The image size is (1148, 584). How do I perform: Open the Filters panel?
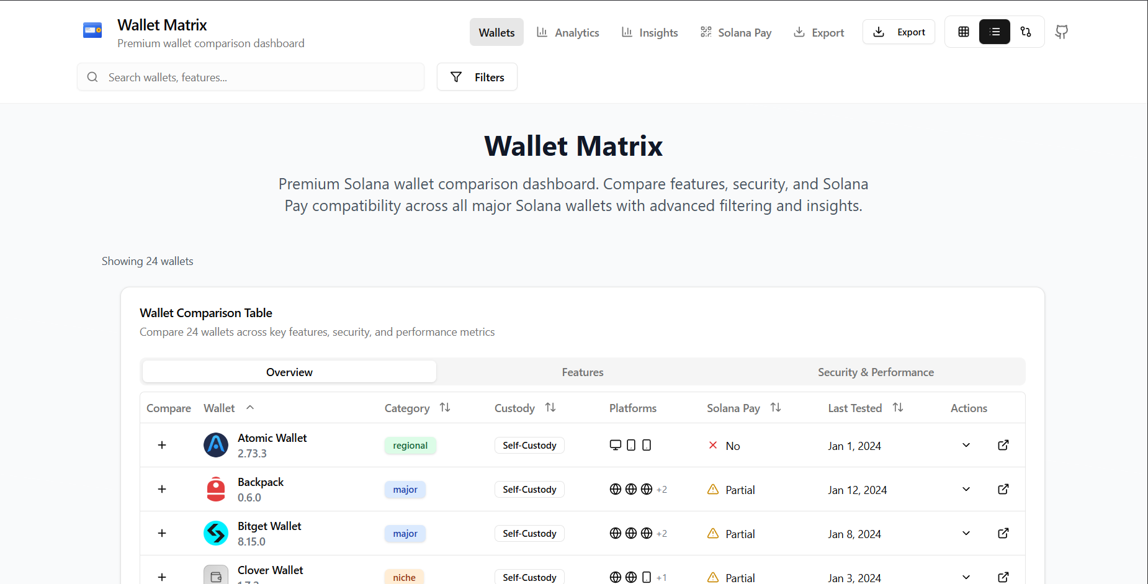(x=477, y=77)
